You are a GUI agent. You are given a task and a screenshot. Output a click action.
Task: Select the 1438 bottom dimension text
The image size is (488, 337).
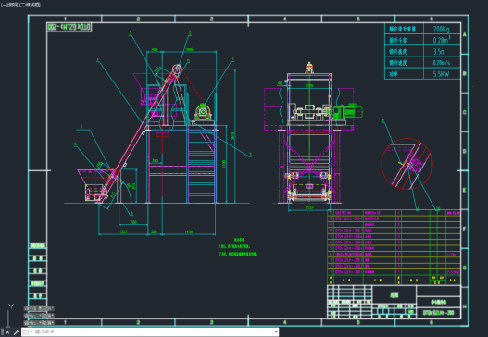pyautogui.click(x=189, y=231)
